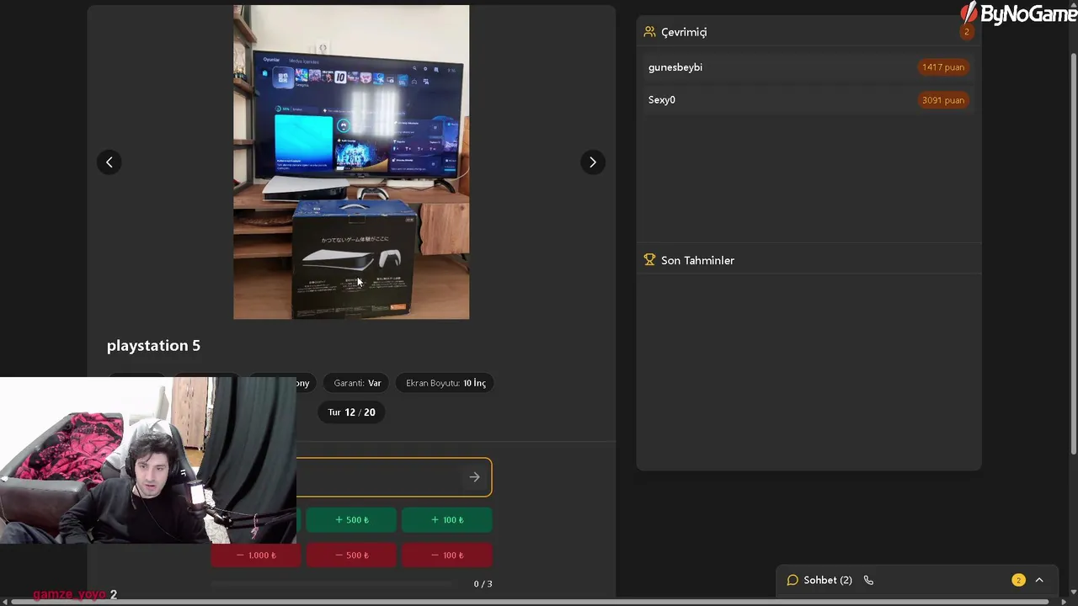This screenshot has height=606, width=1078.
Task: Click the playstation 5 product title
Action: point(153,346)
